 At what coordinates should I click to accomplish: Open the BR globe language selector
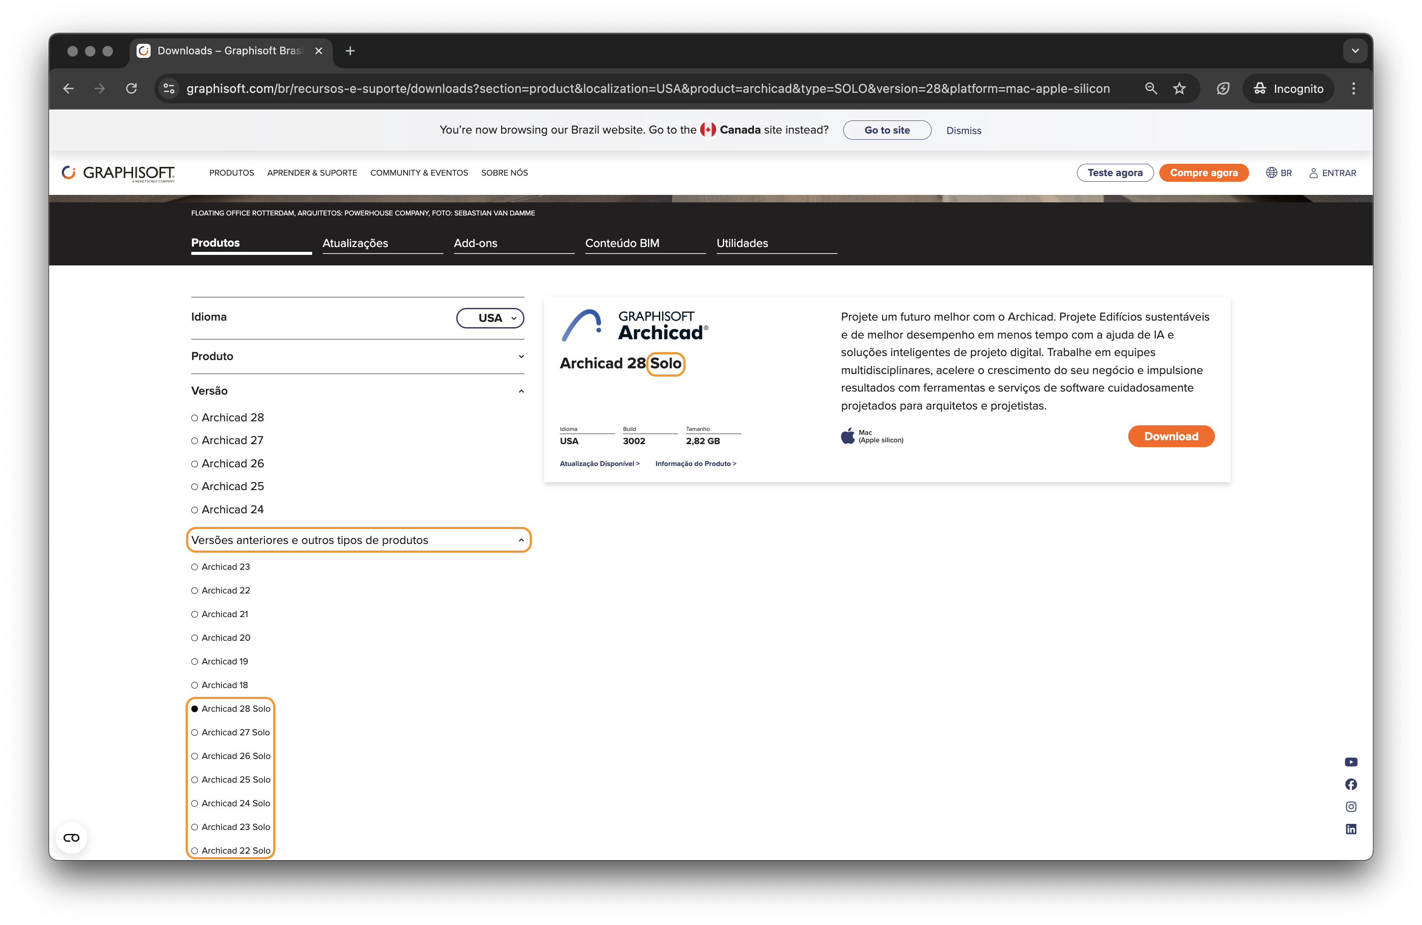click(x=1278, y=173)
